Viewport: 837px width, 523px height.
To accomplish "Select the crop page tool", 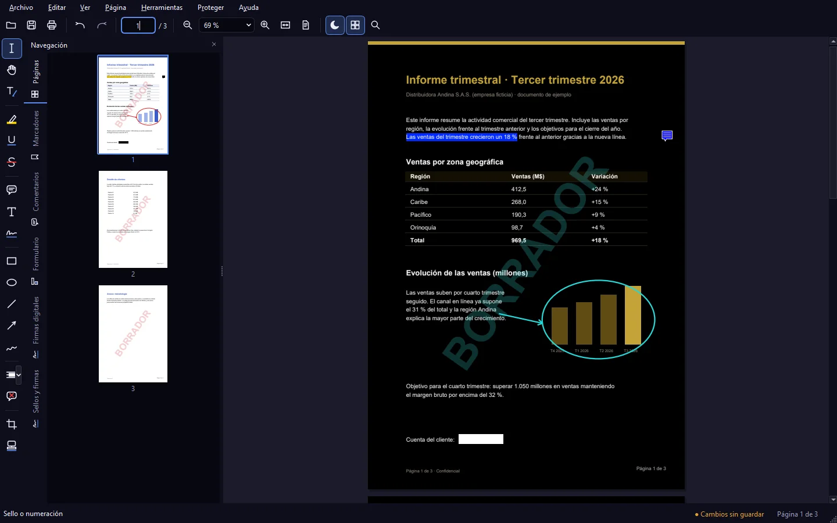I will coord(12,424).
